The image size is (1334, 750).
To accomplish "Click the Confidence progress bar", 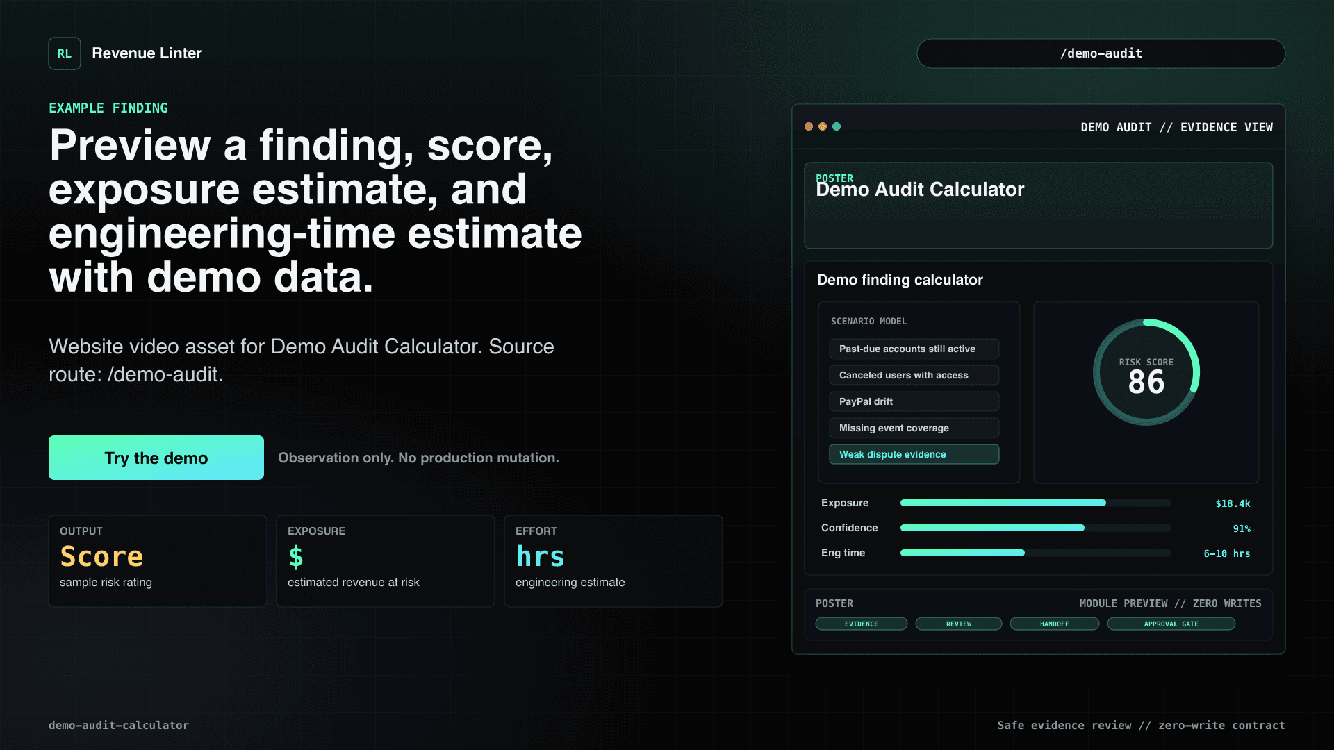I will [1035, 528].
